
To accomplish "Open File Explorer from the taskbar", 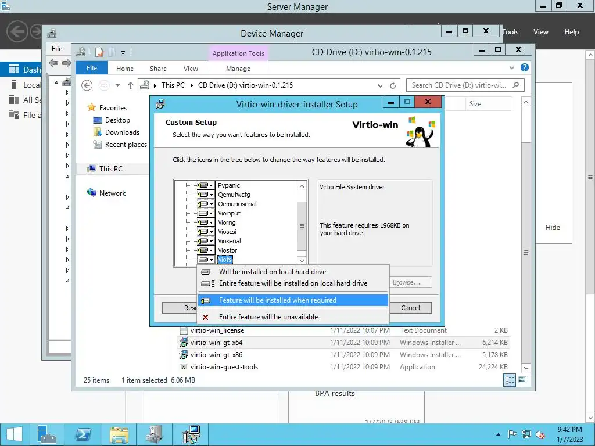I will point(119,434).
